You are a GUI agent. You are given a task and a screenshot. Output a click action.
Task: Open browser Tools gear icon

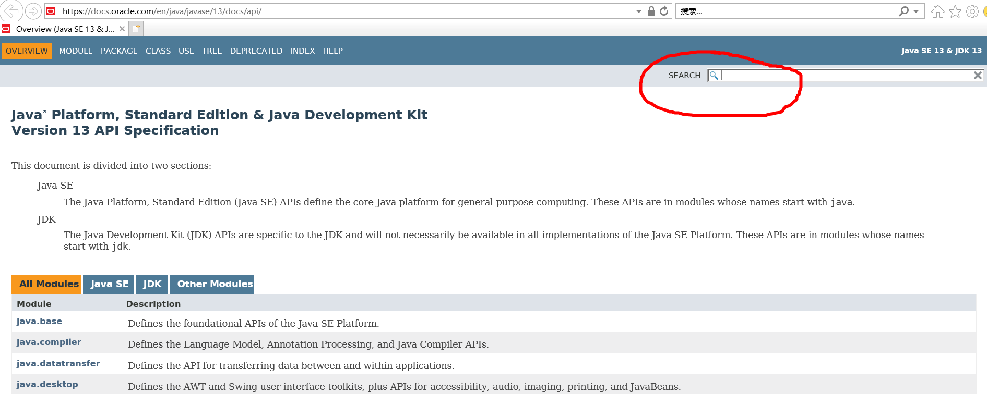(972, 11)
